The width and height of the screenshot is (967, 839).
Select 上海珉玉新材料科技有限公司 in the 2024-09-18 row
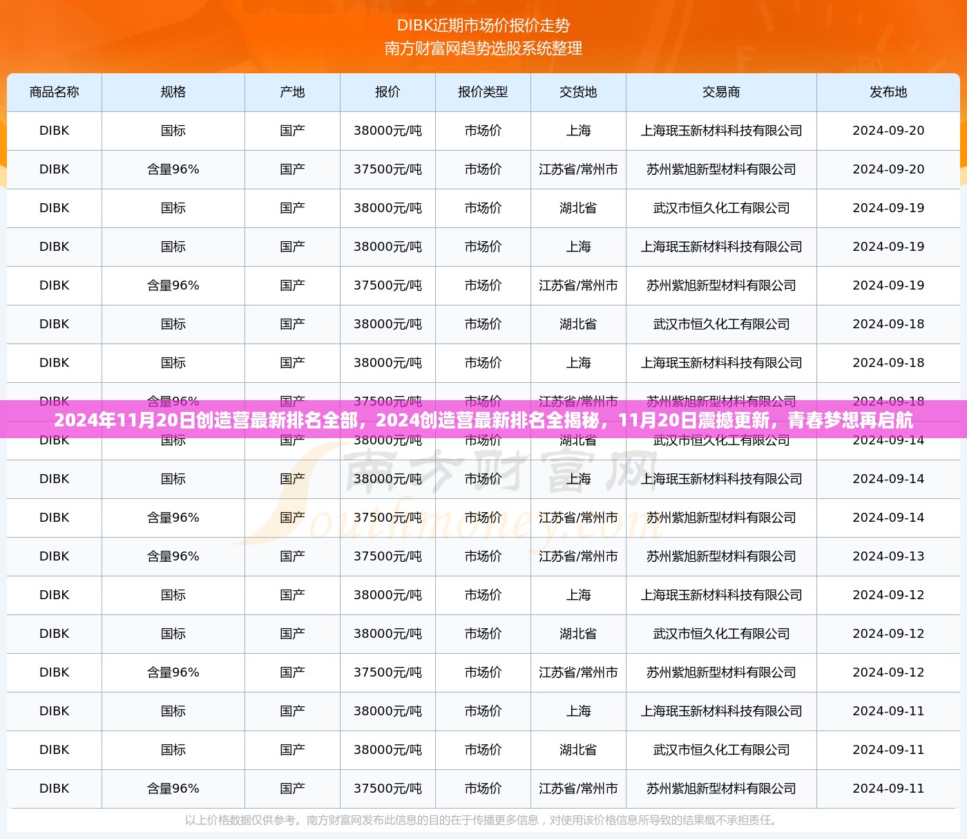coord(721,363)
